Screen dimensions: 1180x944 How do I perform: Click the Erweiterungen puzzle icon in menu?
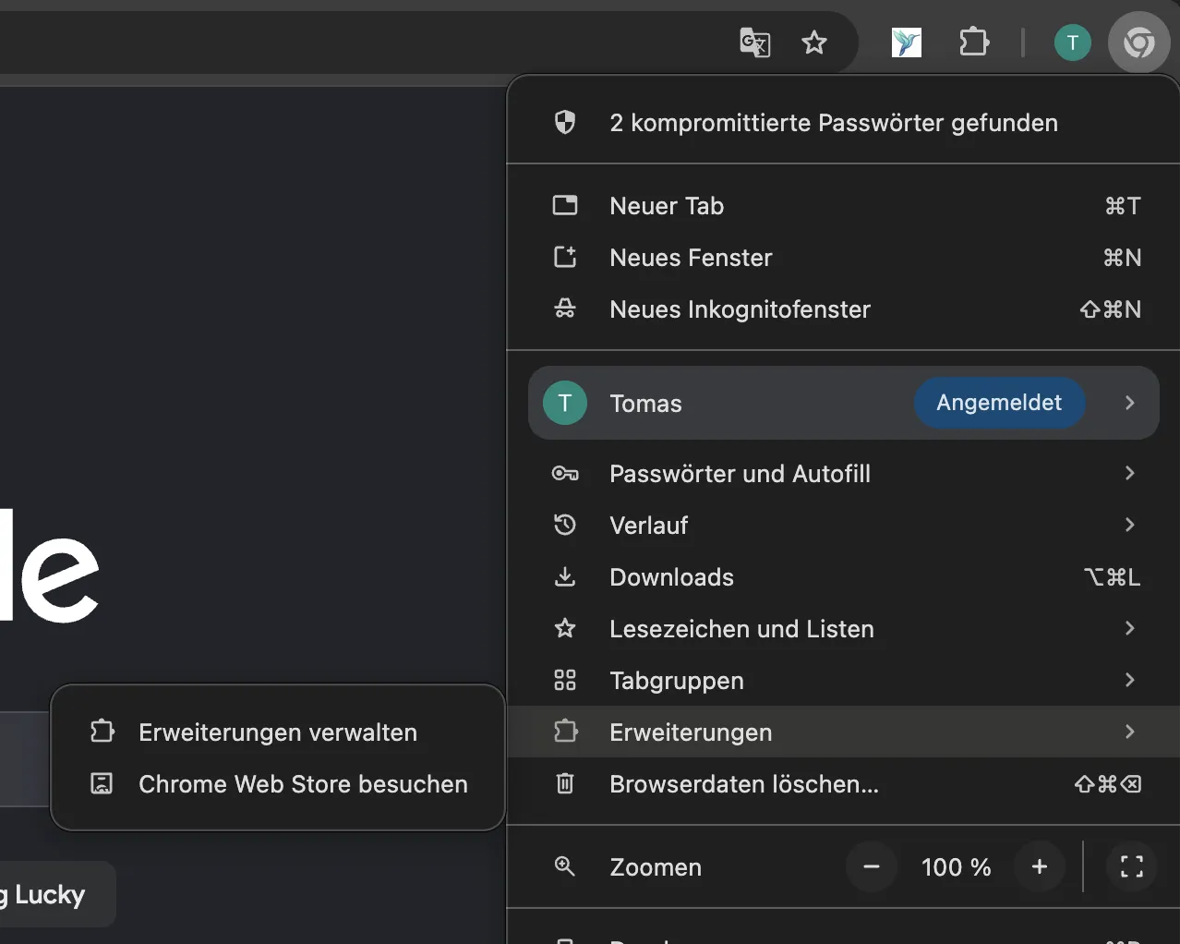565,732
